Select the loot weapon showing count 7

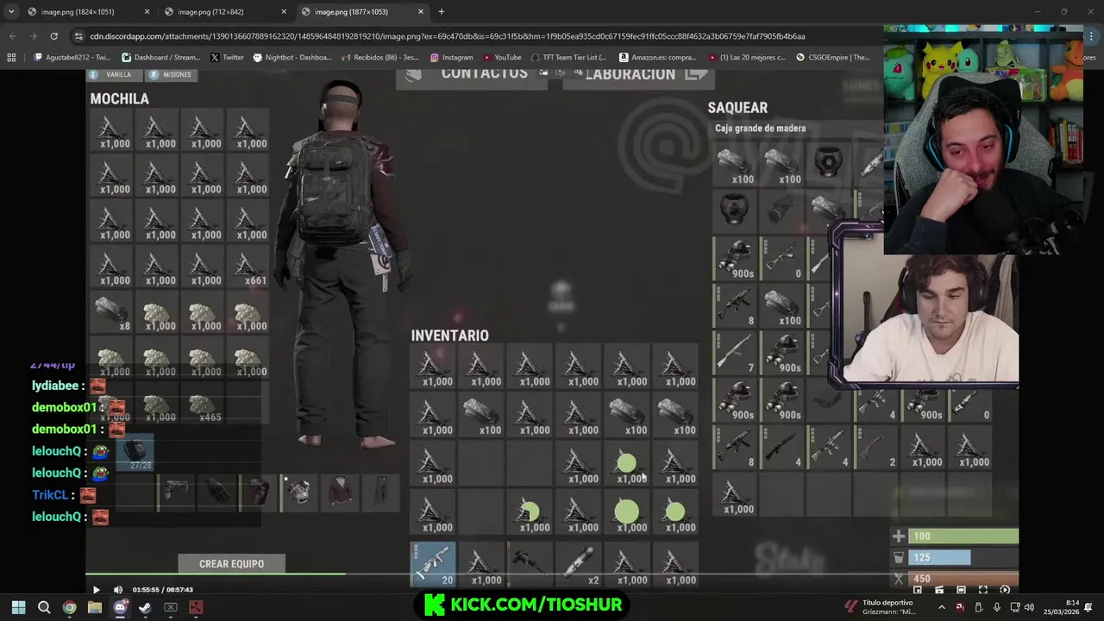[x=735, y=353]
